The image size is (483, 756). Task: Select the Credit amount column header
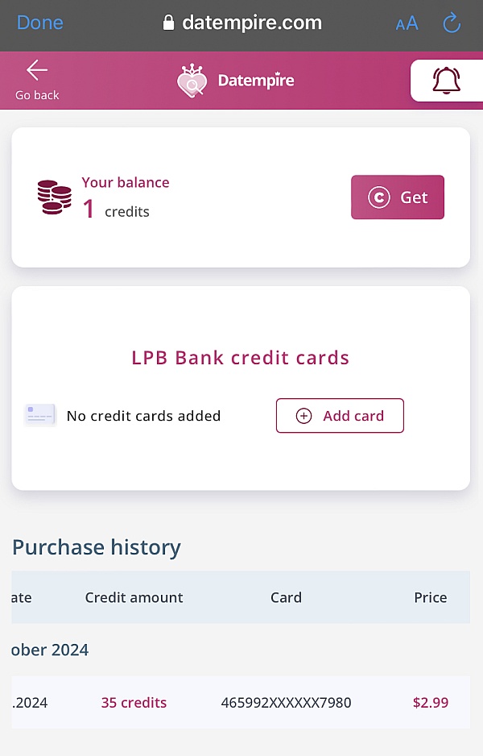coord(134,597)
